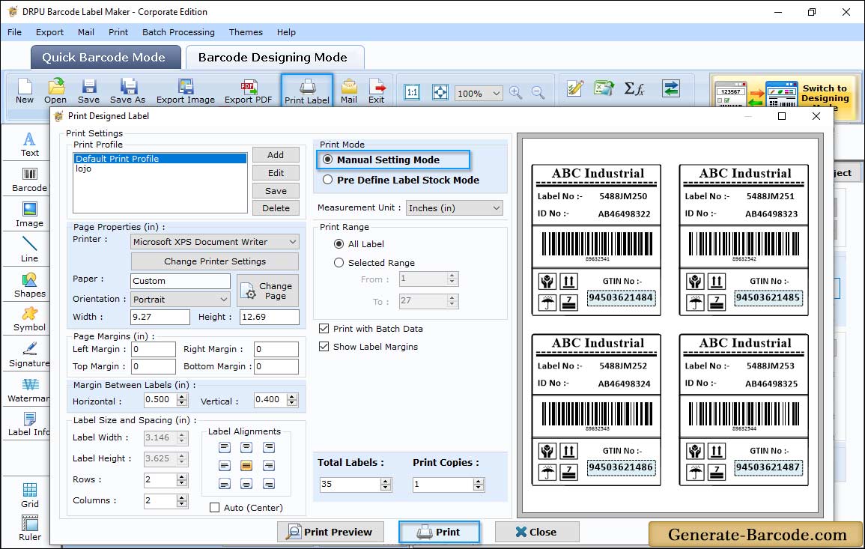This screenshot has height=549, width=865.
Task: Open the Themes menu
Action: (246, 32)
